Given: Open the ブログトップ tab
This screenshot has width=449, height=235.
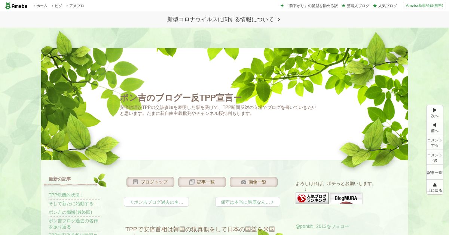Looking at the screenshot, I should pos(150,182).
